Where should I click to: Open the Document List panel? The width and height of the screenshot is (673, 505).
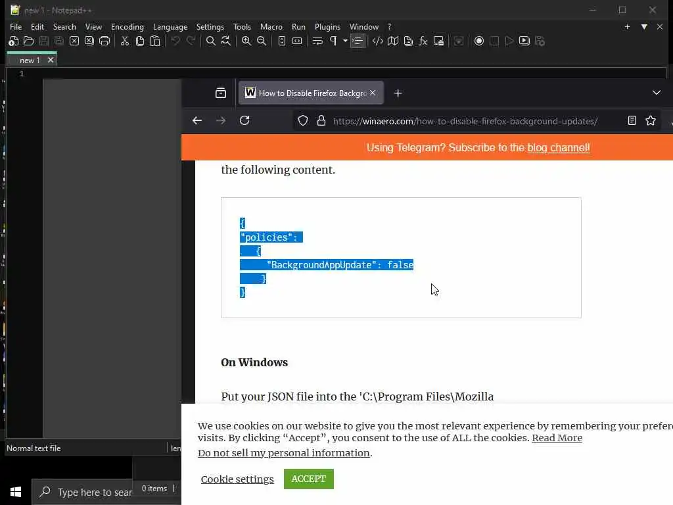click(x=408, y=41)
